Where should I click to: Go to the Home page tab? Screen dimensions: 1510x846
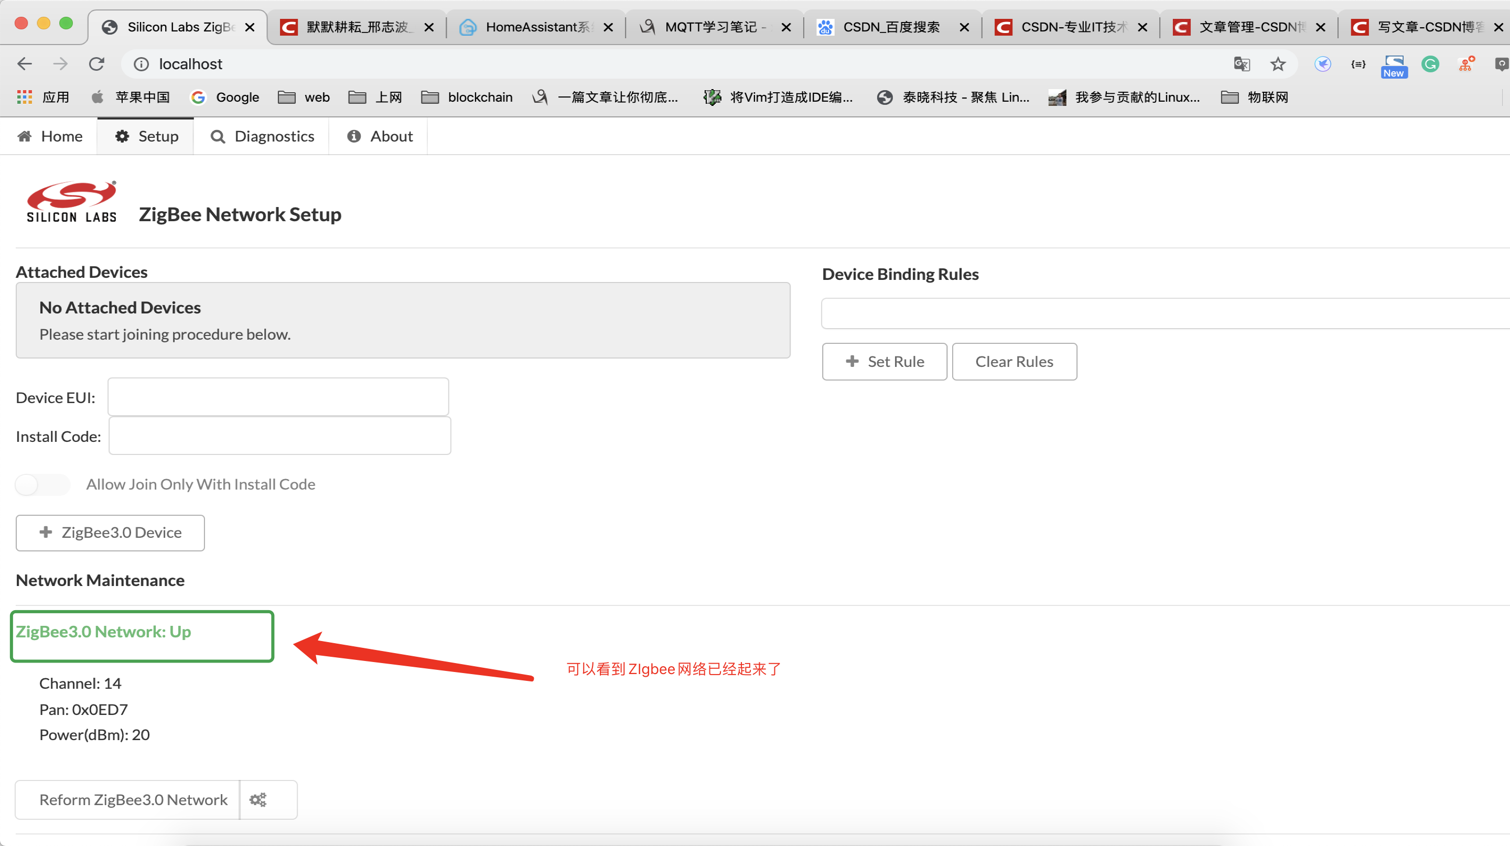[50, 136]
